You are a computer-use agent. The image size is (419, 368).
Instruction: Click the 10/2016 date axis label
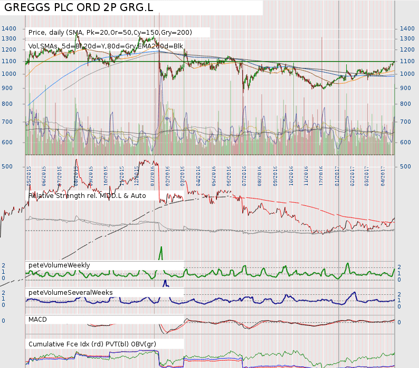click(291, 176)
